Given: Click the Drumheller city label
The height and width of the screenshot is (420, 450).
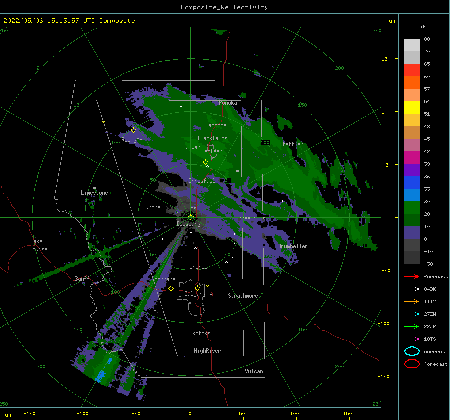Looking at the screenshot, I should (293, 246).
